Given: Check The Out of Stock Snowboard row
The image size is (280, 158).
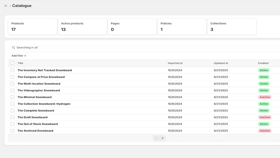Looking at the screenshot, I should click(x=12, y=124).
